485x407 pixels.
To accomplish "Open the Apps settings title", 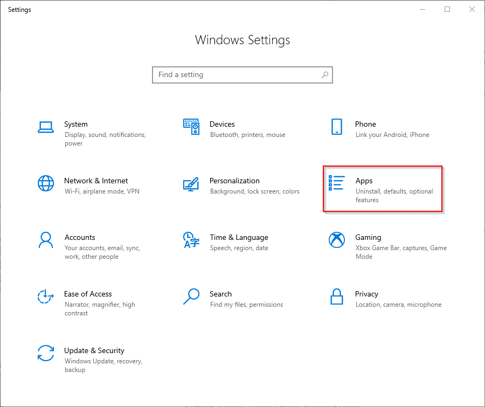I will pos(364,181).
